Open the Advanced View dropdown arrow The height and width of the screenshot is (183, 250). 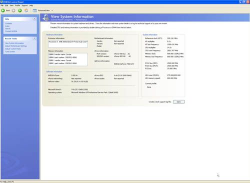(x=52, y=10)
